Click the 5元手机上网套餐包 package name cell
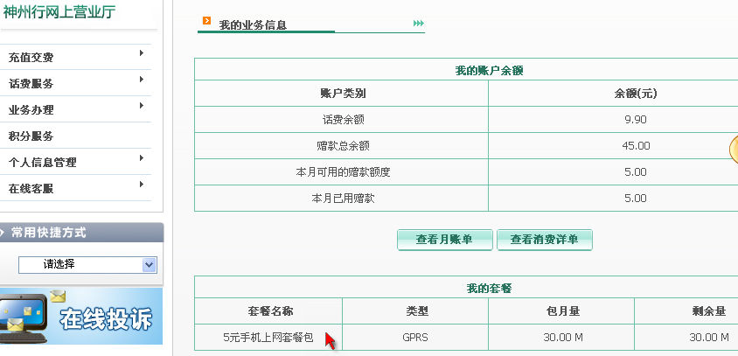738x356 pixels. coord(268,337)
